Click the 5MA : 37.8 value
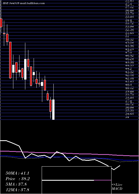Screen dimensions: 139x194 pyautogui.click(x=16, y=184)
